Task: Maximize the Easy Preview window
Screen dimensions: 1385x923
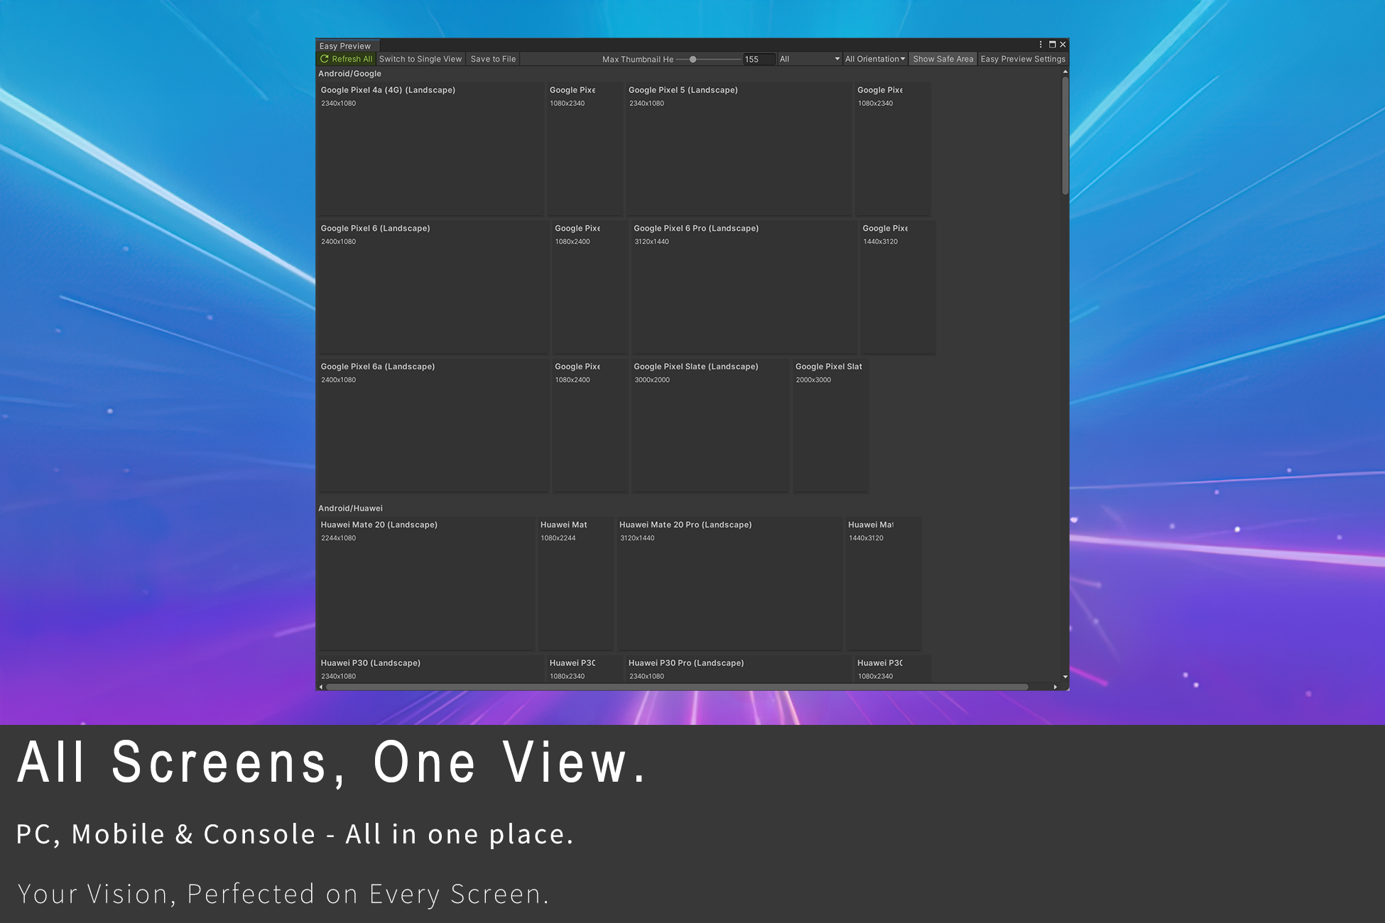Action: pos(1053,45)
